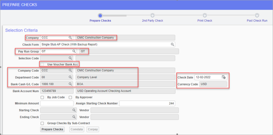Click the Corpay button
The height and width of the screenshot is (135, 273).
93,129
